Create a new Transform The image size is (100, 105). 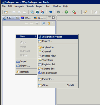coord(58,60)
